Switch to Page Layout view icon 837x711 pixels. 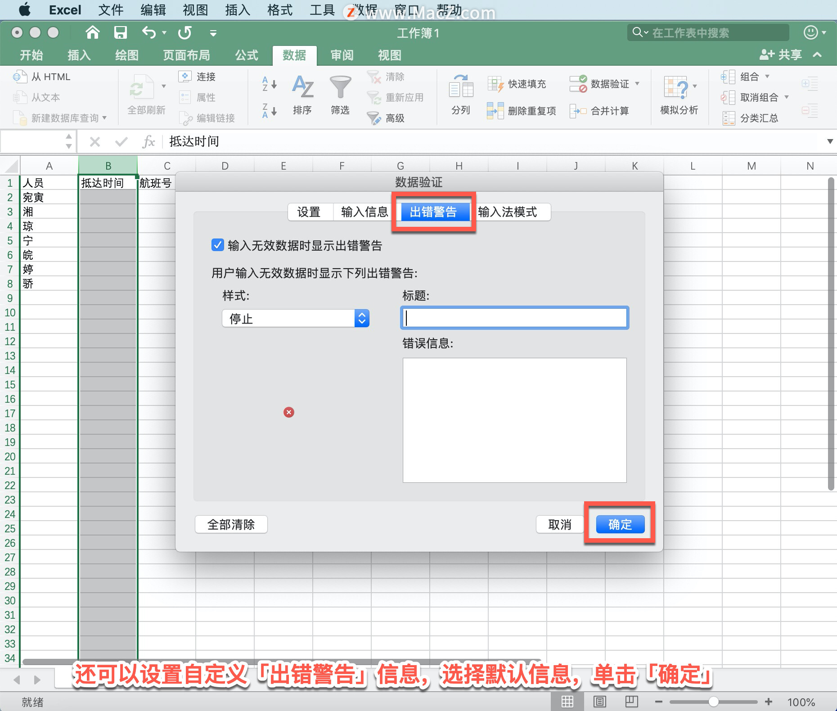click(599, 702)
